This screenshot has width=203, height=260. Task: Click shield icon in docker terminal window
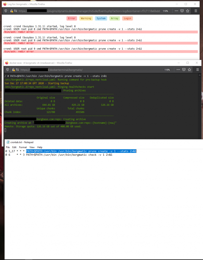tap(8, 70)
